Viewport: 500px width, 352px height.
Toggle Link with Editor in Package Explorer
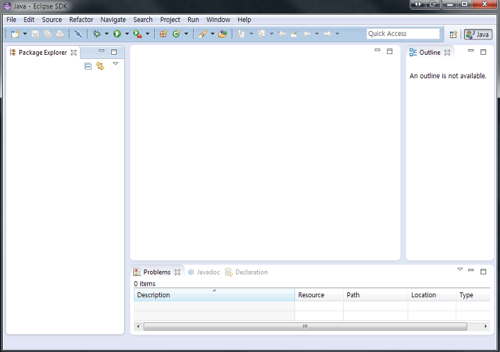click(x=100, y=66)
